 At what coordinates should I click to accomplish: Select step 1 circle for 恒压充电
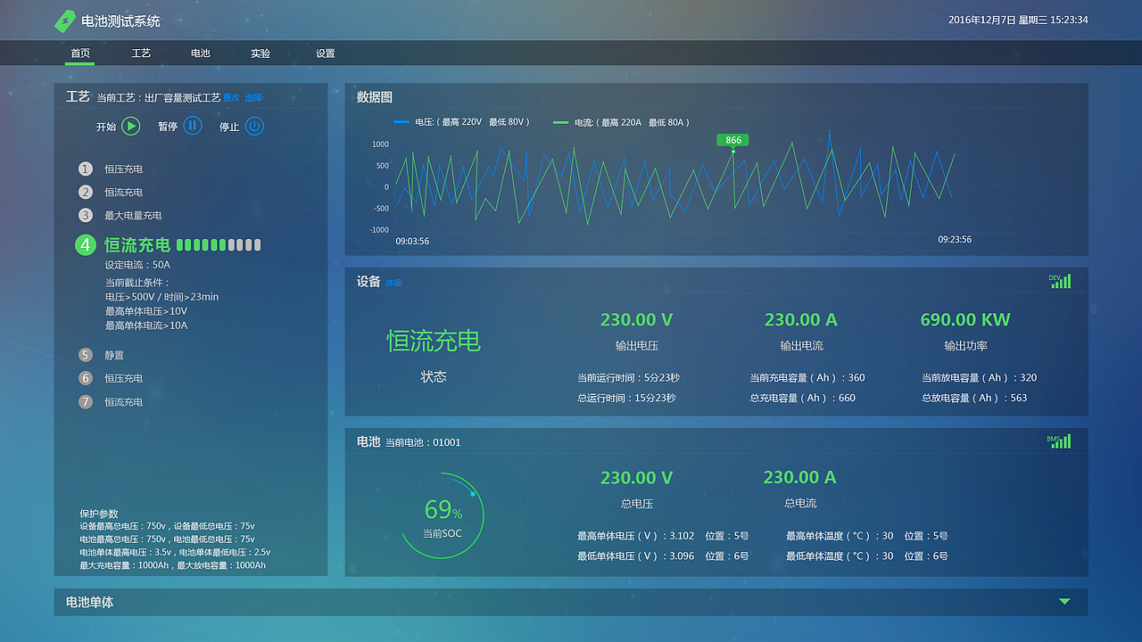click(86, 169)
